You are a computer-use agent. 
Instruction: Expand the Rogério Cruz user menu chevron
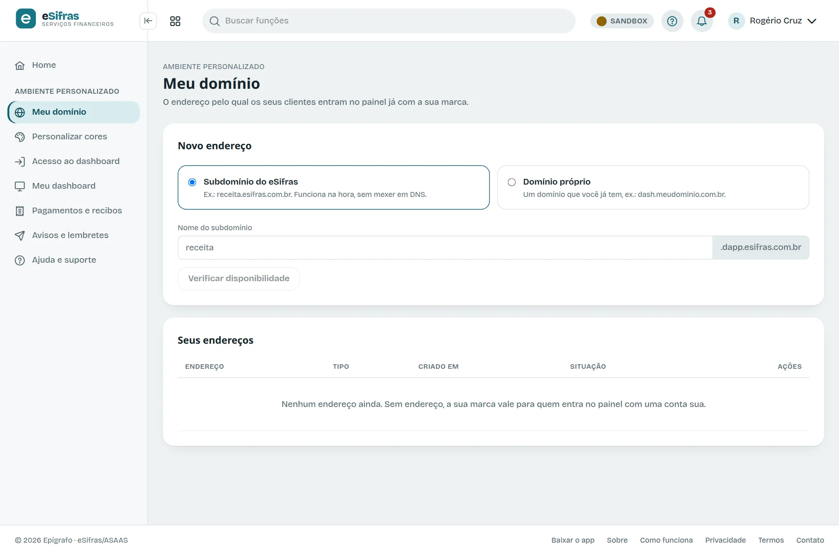tap(812, 21)
